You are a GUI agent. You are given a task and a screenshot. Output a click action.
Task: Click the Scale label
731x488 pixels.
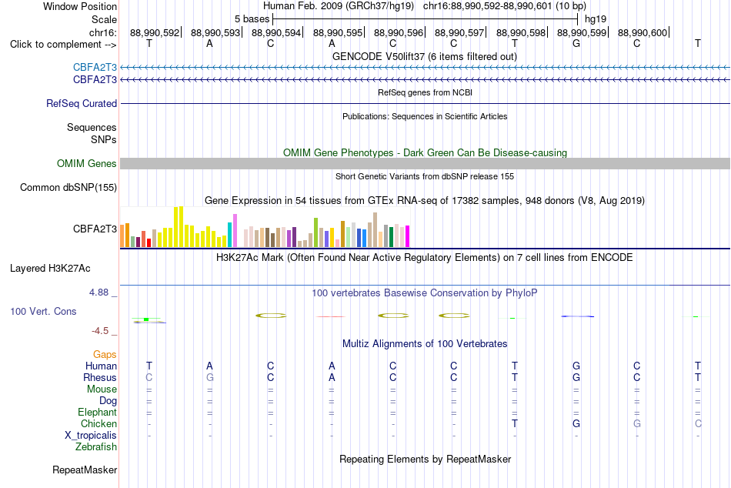(x=104, y=19)
